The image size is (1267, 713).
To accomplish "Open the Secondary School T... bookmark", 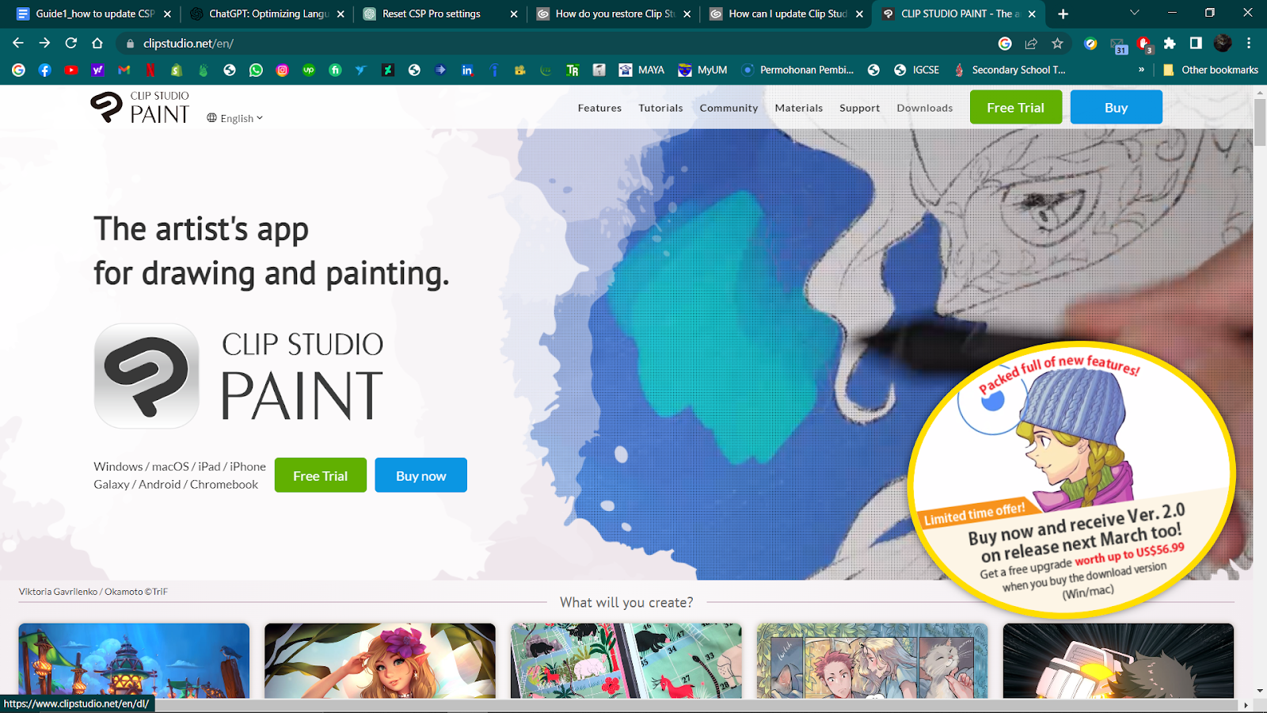I will coord(1009,70).
